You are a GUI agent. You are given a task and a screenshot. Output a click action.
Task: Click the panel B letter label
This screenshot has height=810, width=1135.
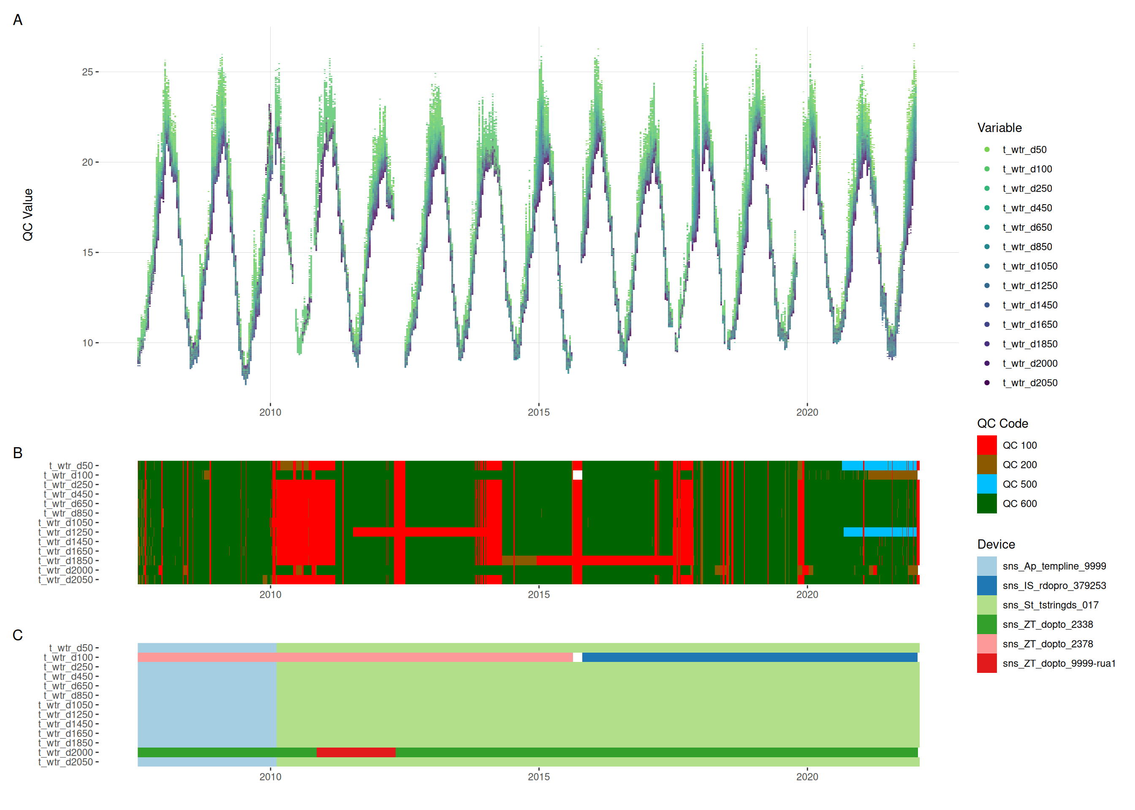point(18,453)
